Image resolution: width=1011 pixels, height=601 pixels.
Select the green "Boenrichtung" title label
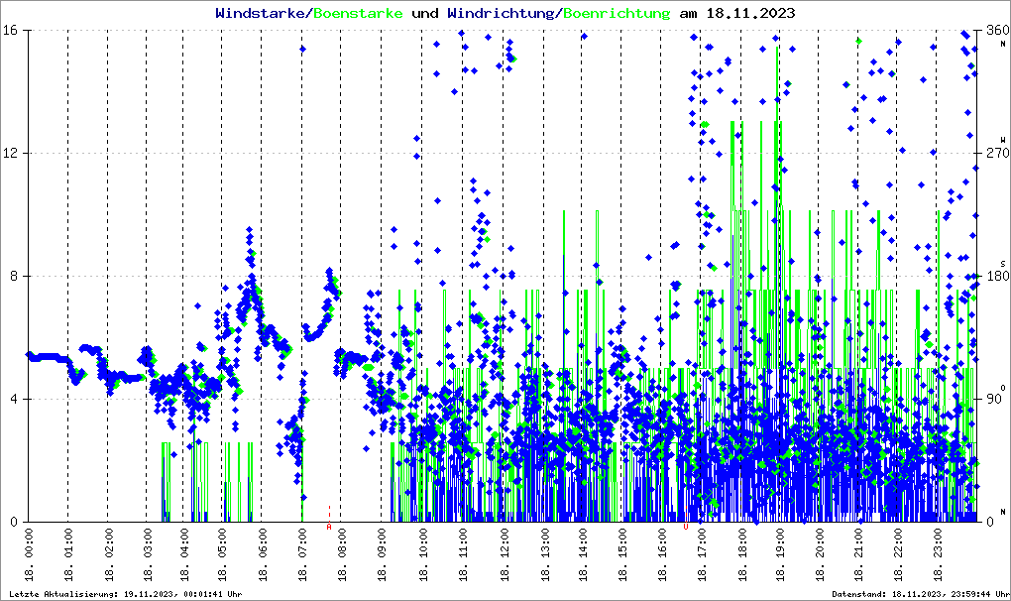tap(616, 14)
